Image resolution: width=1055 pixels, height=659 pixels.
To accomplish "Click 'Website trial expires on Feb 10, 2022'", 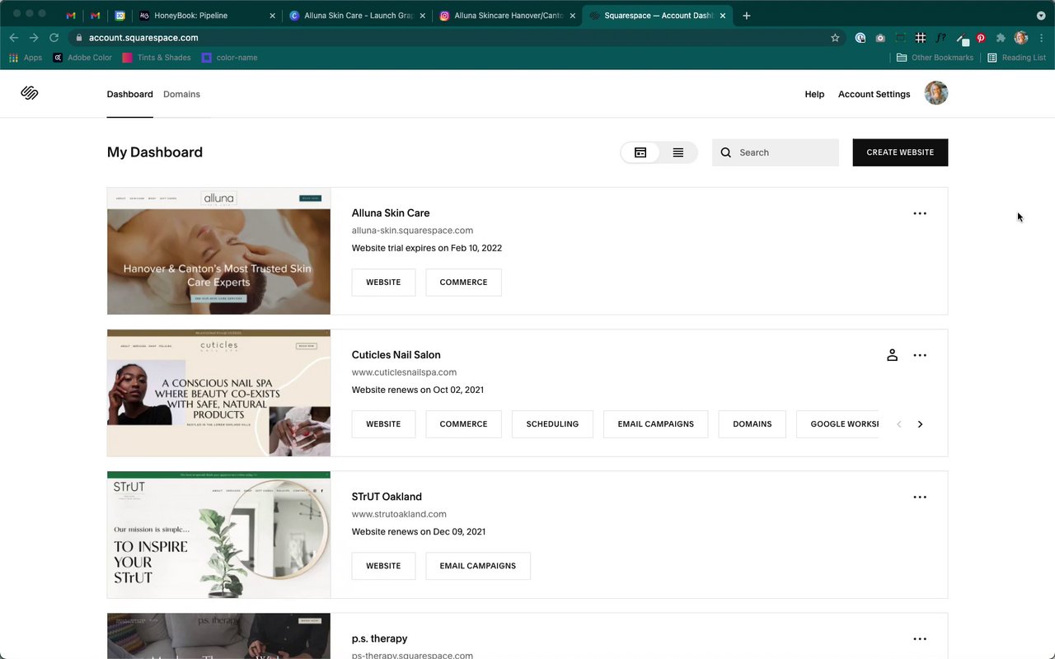I will [x=427, y=248].
